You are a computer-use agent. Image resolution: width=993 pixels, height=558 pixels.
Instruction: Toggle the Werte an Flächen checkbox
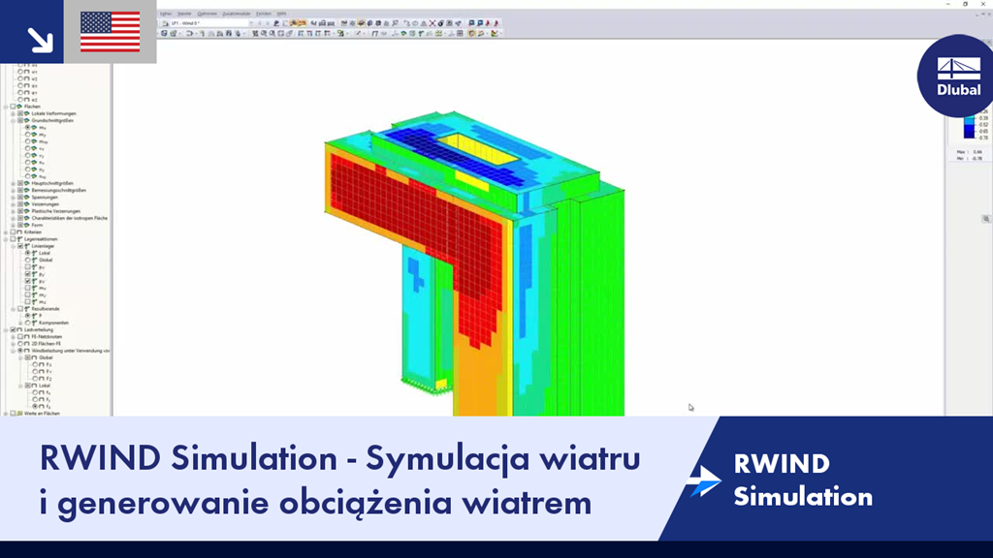pyautogui.click(x=13, y=413)
